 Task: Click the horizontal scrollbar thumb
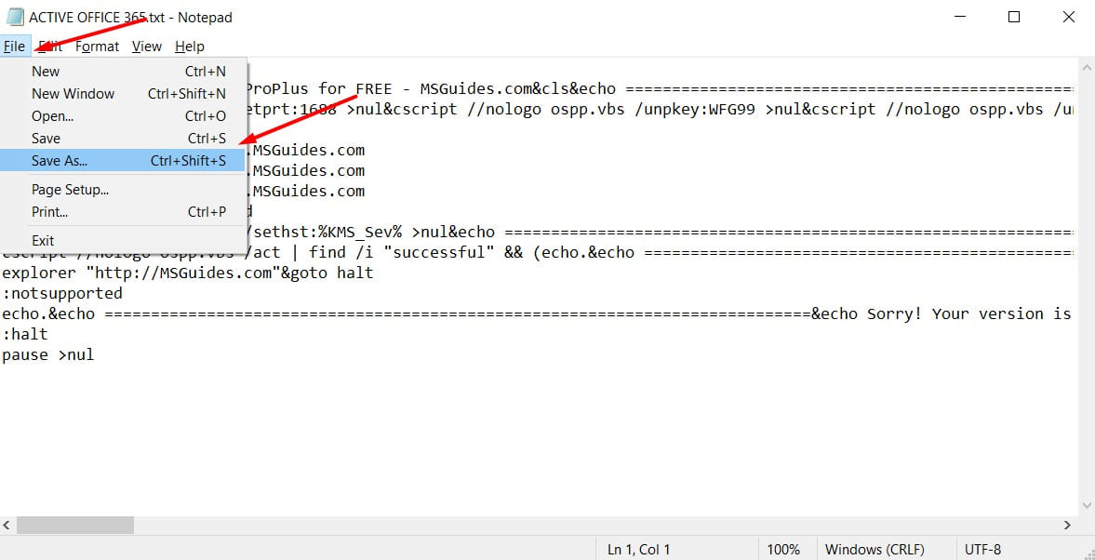point(75,525)
